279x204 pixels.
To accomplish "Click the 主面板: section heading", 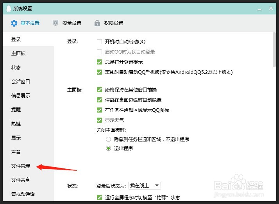I will [x=75, y=90].
